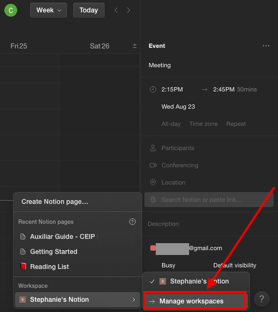Open the round help question button
Viewport: 278px width, 312px height.
tap(262, 299)
